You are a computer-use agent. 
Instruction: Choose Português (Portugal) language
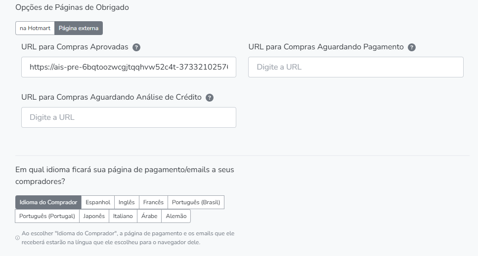pos(47,216)
